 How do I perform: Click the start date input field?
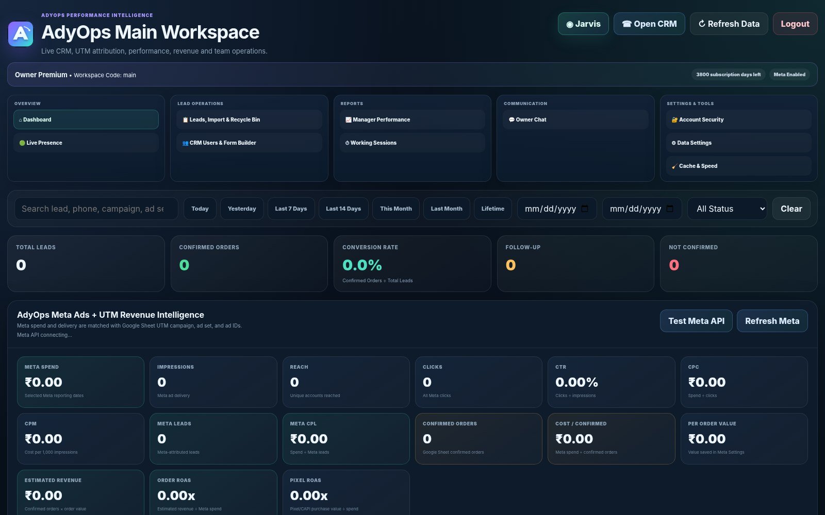pos(557,209)
